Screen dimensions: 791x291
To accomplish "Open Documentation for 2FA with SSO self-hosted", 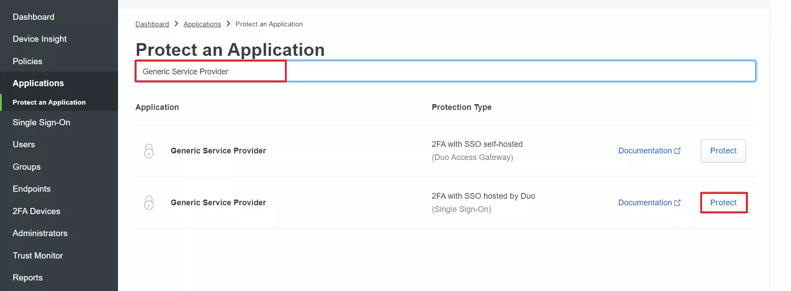I will [649, 151].
